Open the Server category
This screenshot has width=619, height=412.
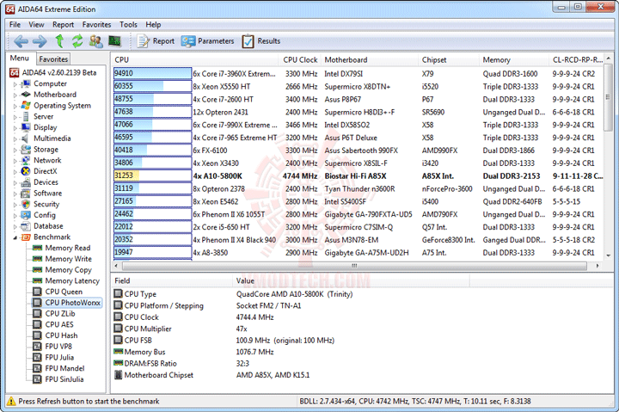(44, 116)
